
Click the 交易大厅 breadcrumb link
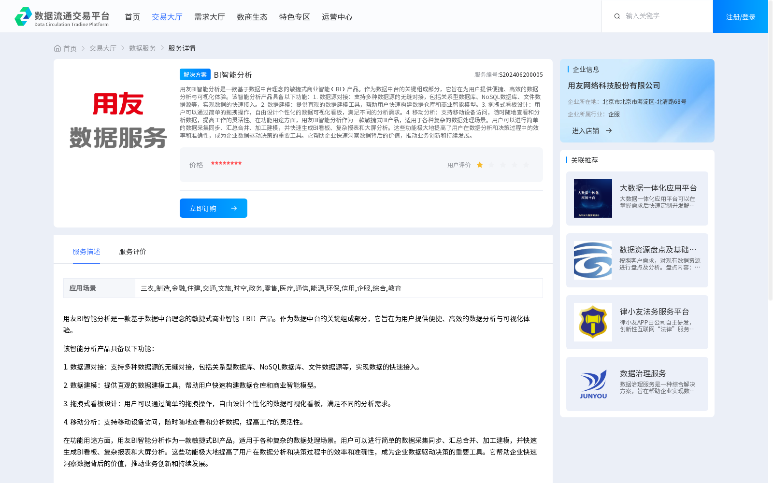(x=103, y=48)
